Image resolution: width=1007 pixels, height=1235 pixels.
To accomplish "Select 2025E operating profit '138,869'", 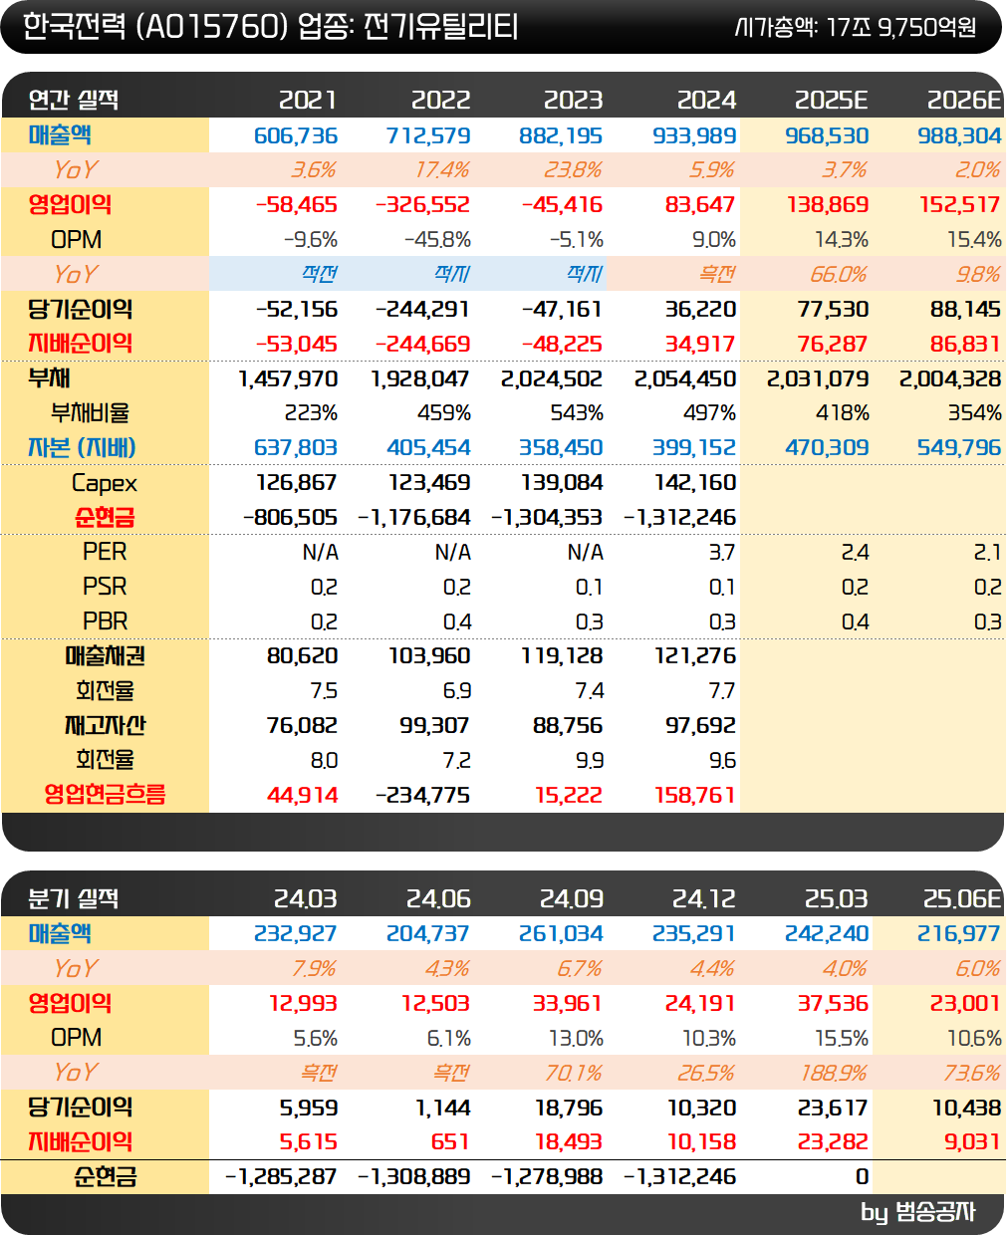I will click(828, 205).
